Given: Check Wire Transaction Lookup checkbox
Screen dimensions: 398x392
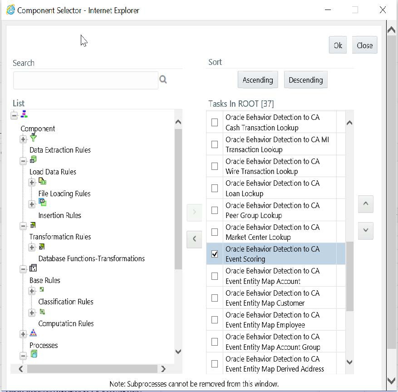Looking at the screenshot, I should pos(215,166).
